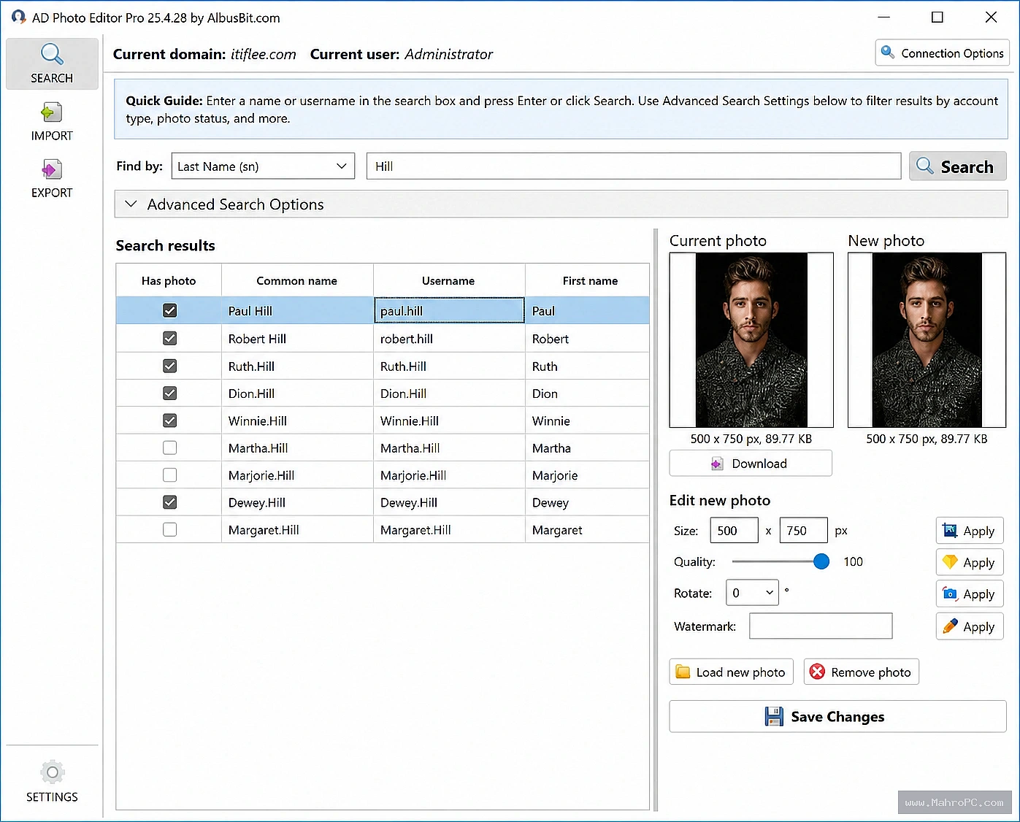Click the Search button magnifier icon
This screenshot has height=822, width=1020.
coord(925,166)
